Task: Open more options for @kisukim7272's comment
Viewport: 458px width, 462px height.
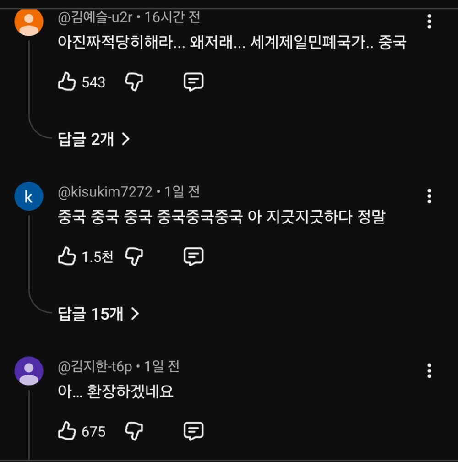Action: (429, 196)
